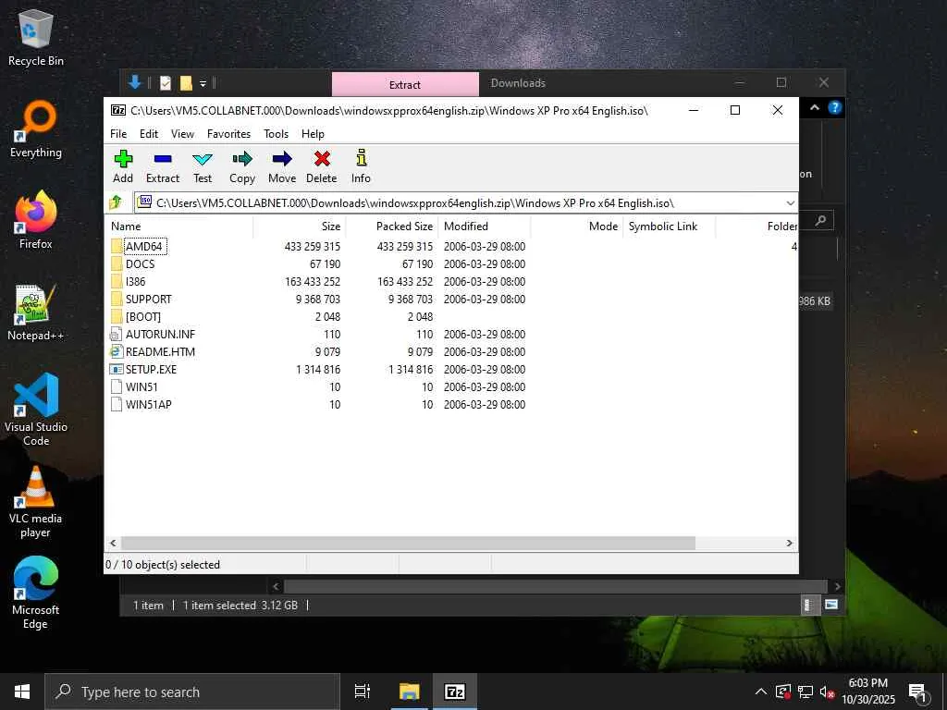This screenshot has height=710, width=947.
Task: Open the Info toolbar icon
Action: (x=362, y=158)
